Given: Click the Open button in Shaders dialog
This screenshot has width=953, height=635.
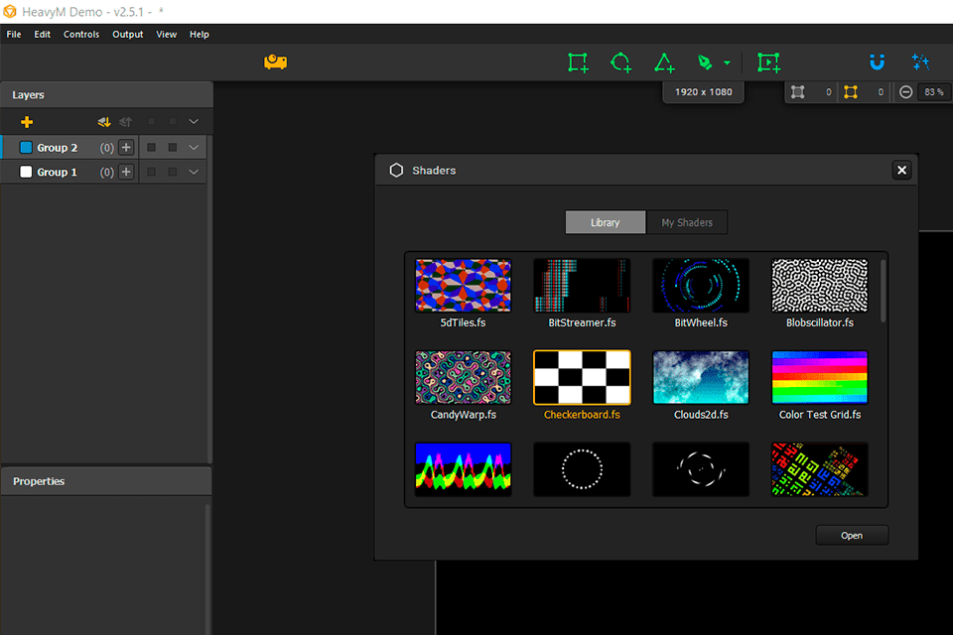Looking at the screenshot, I should pyautogui.click(x=852, y=535).
